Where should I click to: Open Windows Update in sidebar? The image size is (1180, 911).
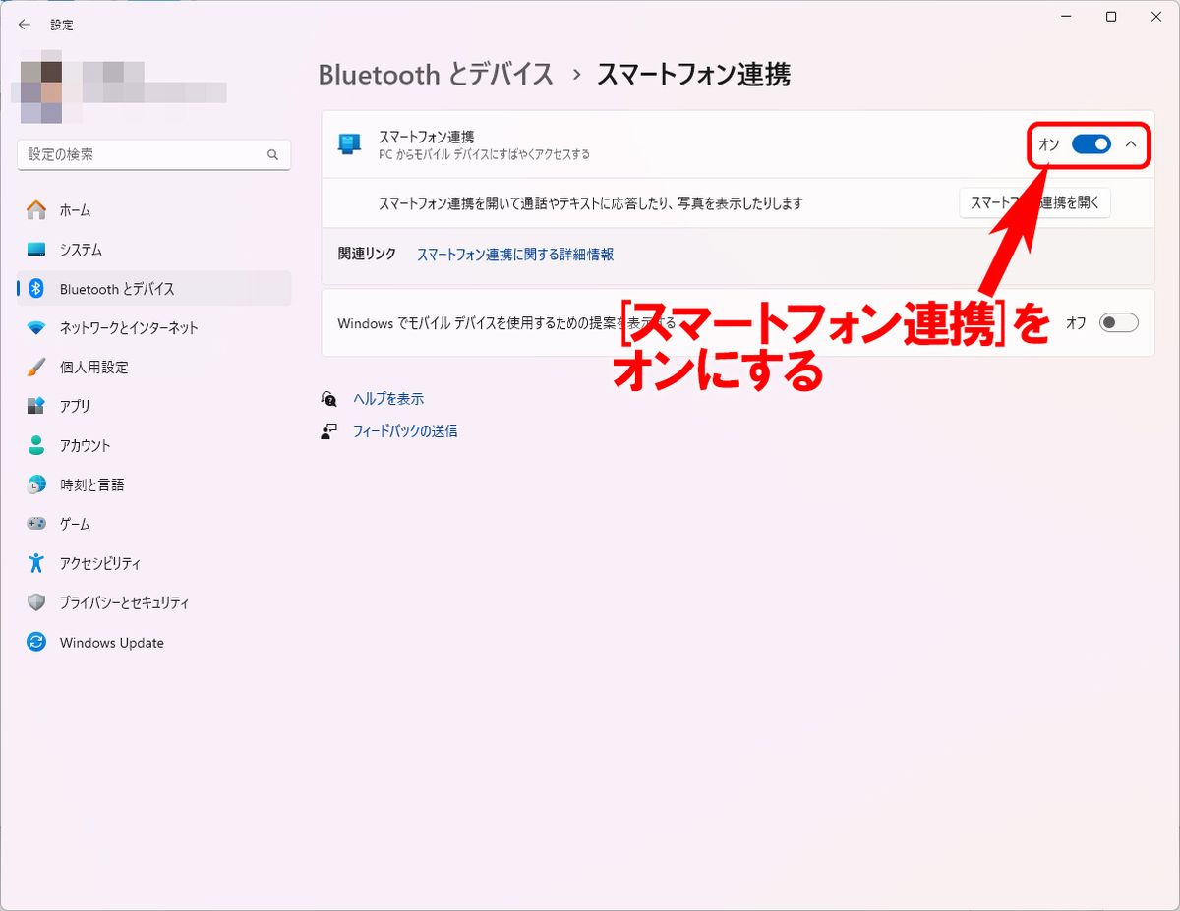click(154, 642)
